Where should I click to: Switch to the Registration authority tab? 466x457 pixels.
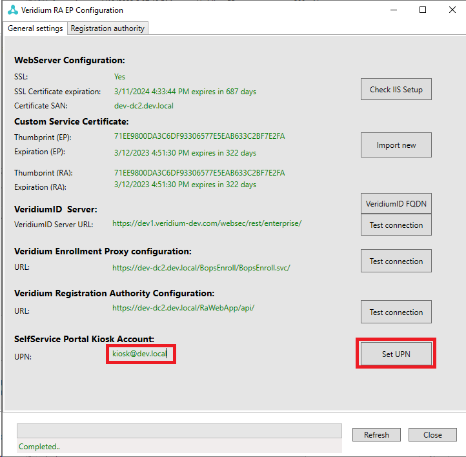click(x=108, y=28)
